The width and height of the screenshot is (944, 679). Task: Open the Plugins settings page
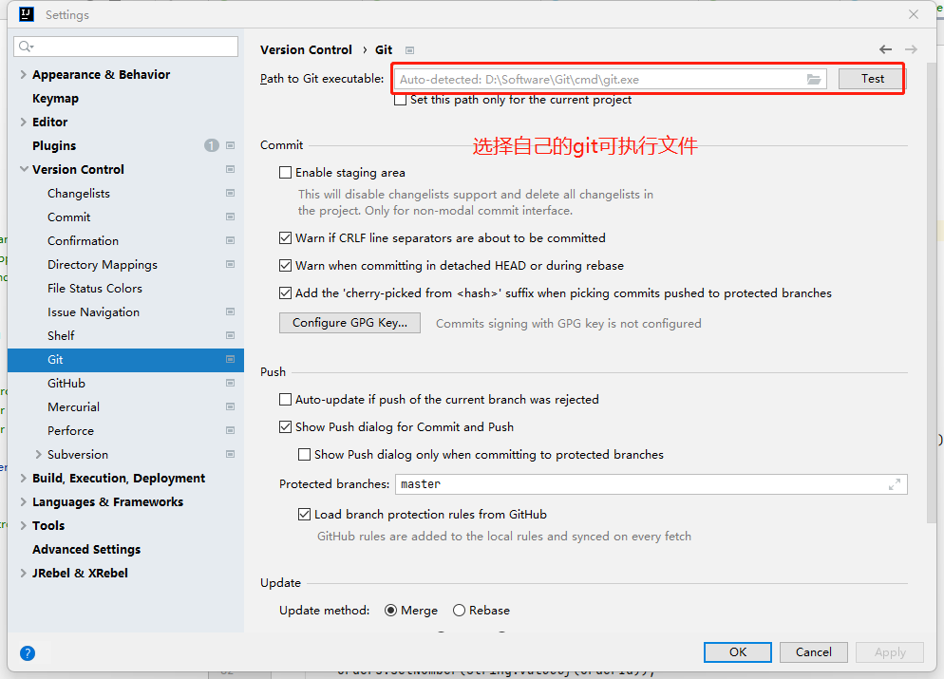point(54,146)
